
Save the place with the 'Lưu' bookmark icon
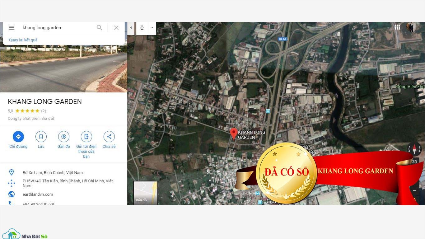[41, 137]
